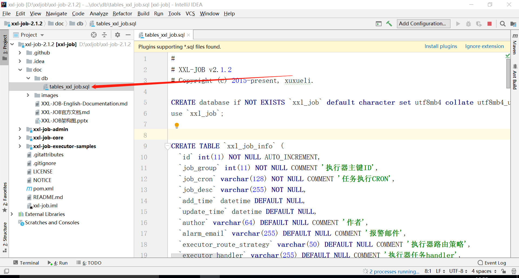519x278 pixels.
Task: Click the editor vertical scrollbar thumb
Action: pos(508,73)
